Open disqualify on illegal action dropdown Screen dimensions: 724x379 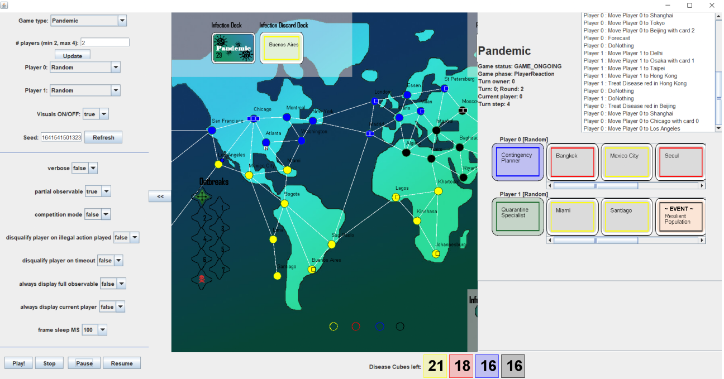click(x=126, y=238)
